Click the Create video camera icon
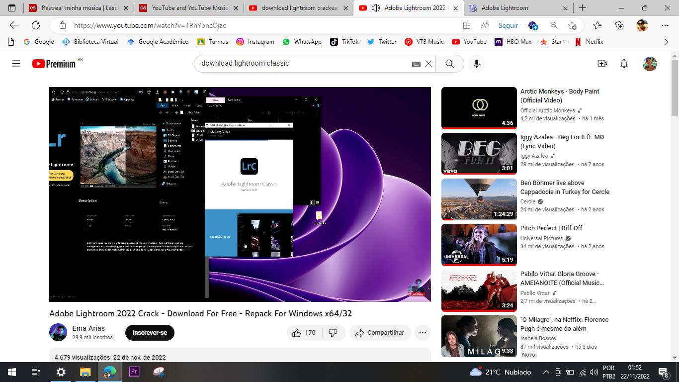The image size is (679, 382). tap(602, 64)
